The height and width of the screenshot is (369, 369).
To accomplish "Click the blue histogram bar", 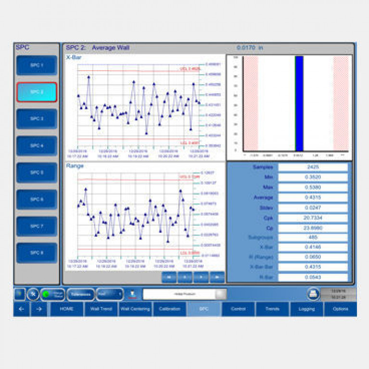I will pyautogui.click(x=299, y=103).
